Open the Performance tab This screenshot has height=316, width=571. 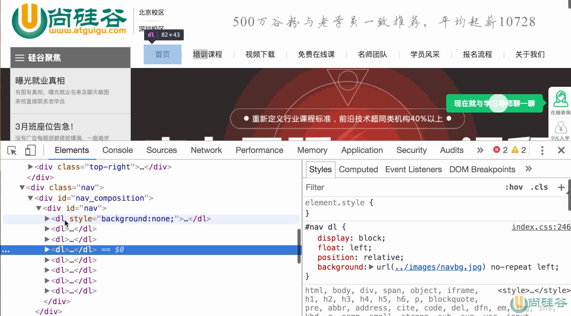tap(260, 150)
